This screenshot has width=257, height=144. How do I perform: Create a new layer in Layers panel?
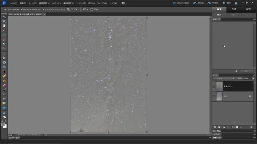[x=215, y=127]
